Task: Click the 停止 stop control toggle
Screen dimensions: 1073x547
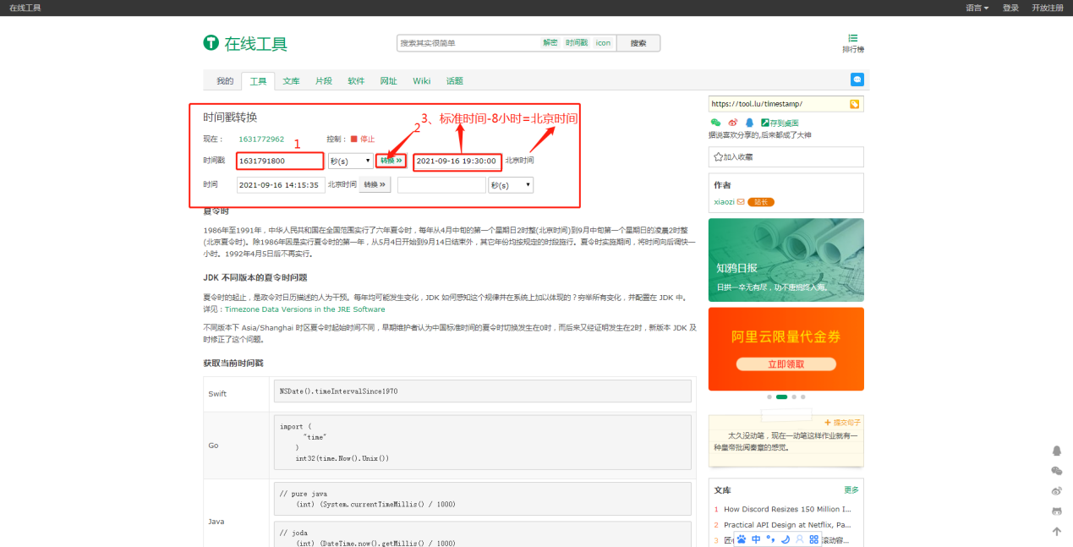Action: pyautogui.click(x=362, y=139)
